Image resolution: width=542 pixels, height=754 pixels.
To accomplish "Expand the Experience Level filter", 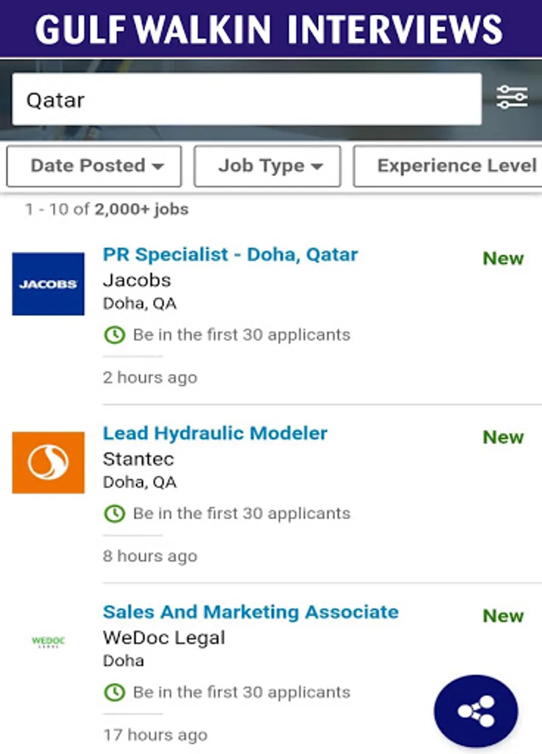I will (449, 166).
